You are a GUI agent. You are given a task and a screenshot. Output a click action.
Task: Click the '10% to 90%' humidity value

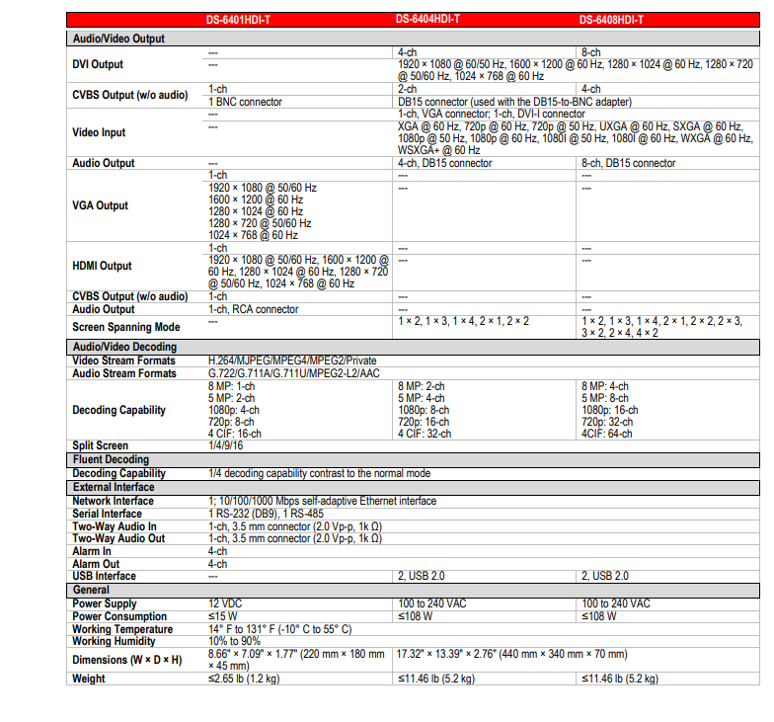pyautogui.click(x=235, y=641)
